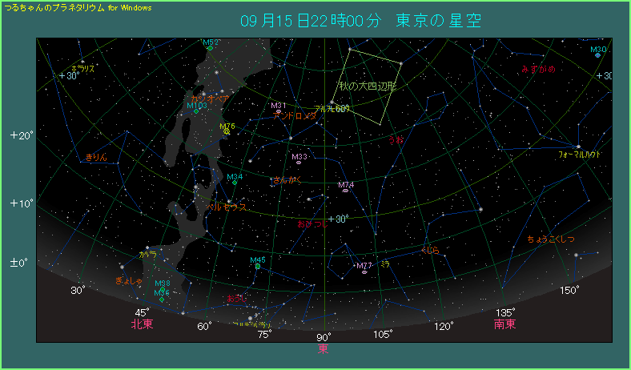Image resolution: width=631 pixels, height=370 pixels.
Task: Select the M74 galaxy marker
Action: (x=345, y=191)
